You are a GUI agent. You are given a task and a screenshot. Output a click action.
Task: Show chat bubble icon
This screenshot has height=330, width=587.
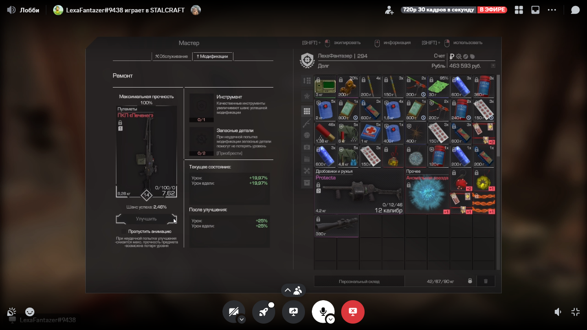pos(575,10)
